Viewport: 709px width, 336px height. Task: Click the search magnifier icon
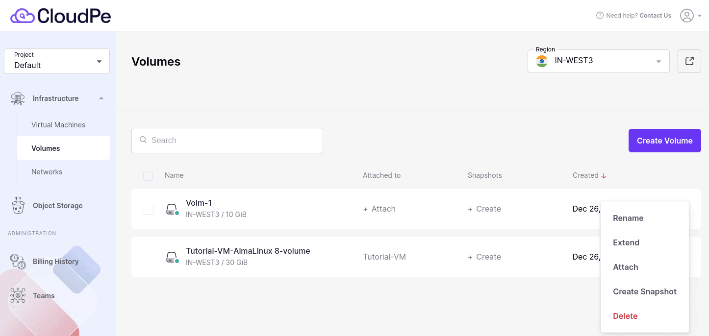point(143,140)
